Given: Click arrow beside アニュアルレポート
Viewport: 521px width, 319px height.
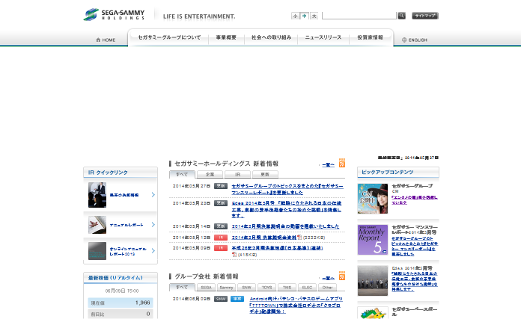Looking at the screenshot, I should (x=153, y=225).
